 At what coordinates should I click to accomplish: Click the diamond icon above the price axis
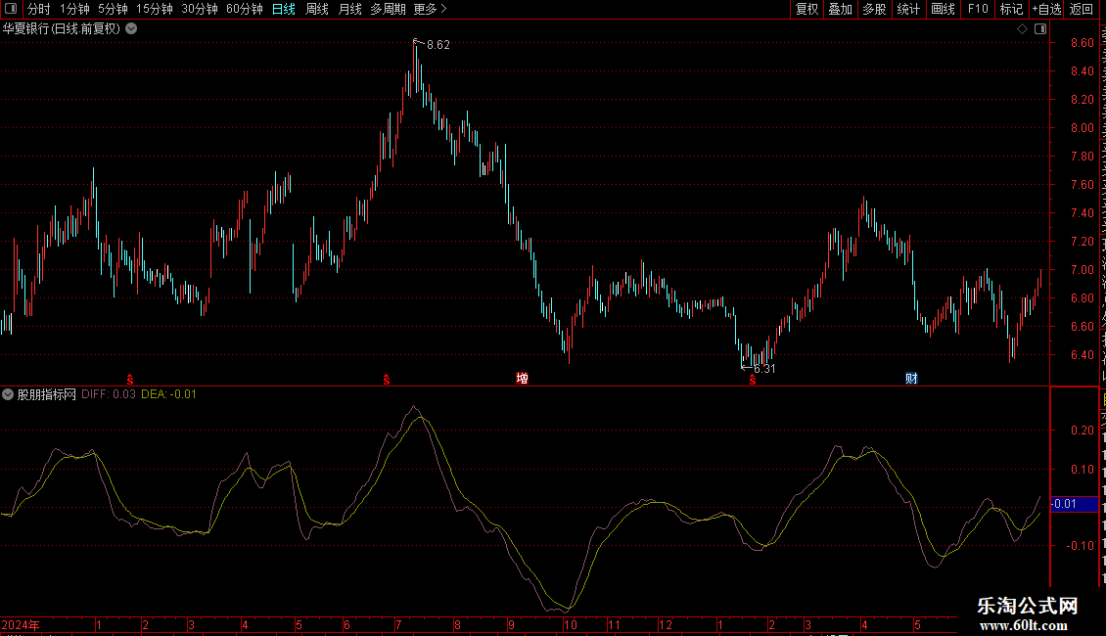tap(1022, 29)
